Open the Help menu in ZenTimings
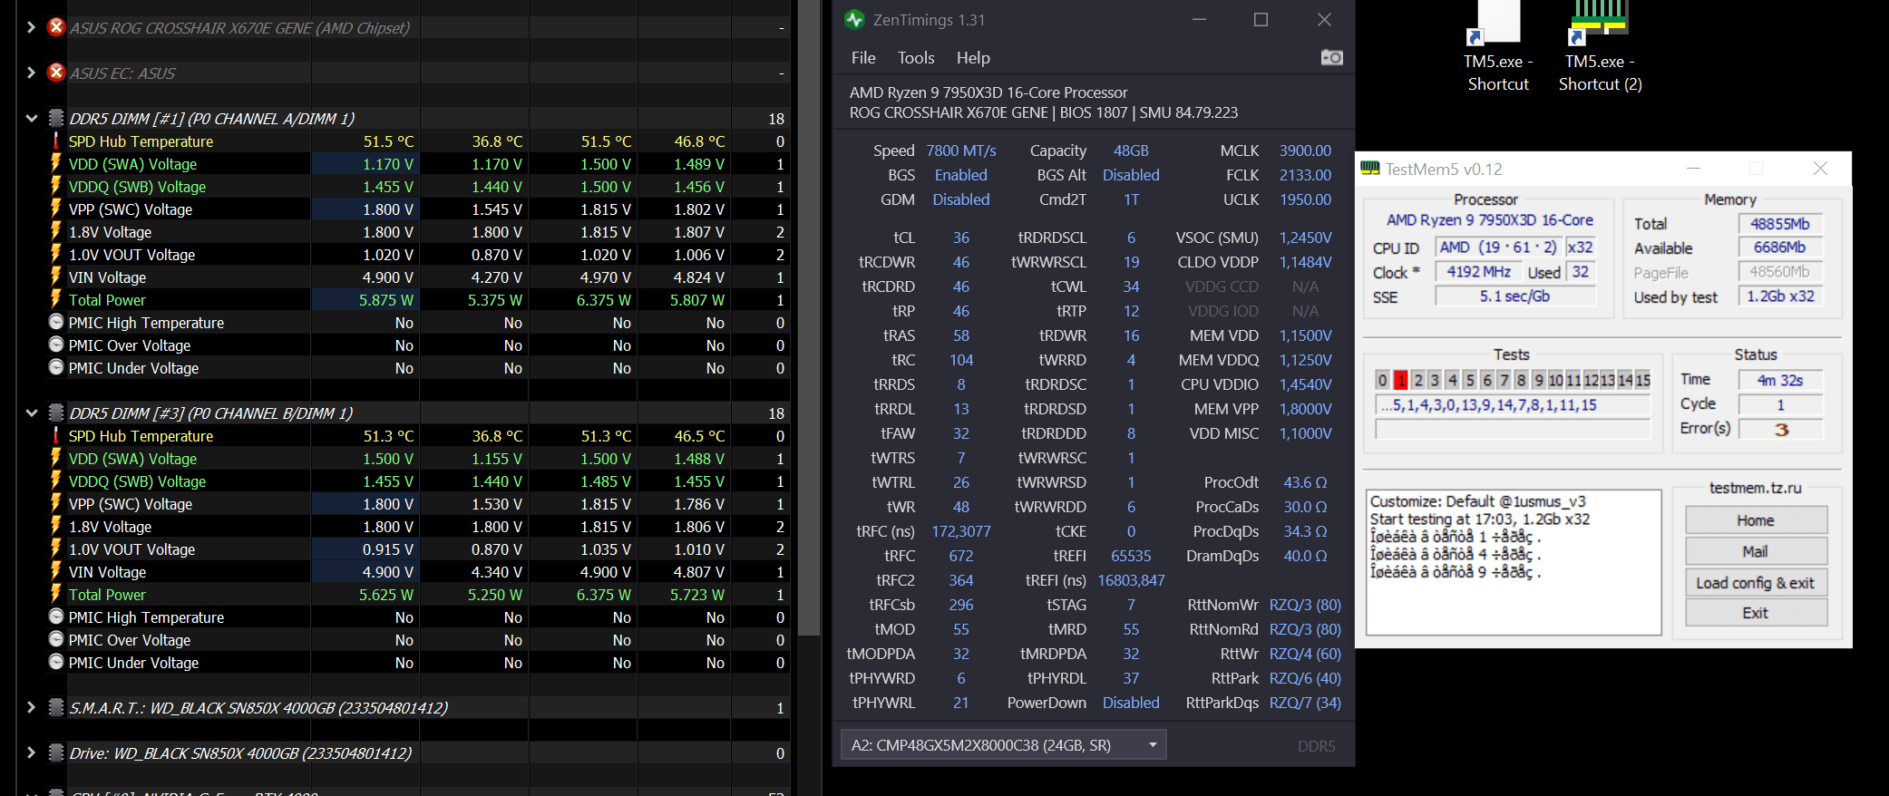The width and height of the screenshot is (1889, 796). (x=973, y=58)
